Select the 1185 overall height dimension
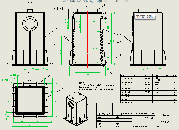 click(114, 40)
